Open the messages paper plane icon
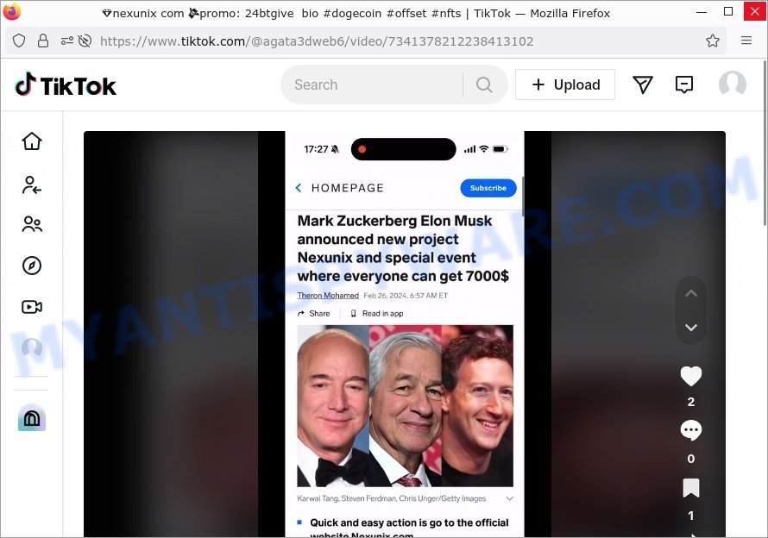Image resolution: width=768 pixels, height=538 pixels. click(x=643, y=84)
